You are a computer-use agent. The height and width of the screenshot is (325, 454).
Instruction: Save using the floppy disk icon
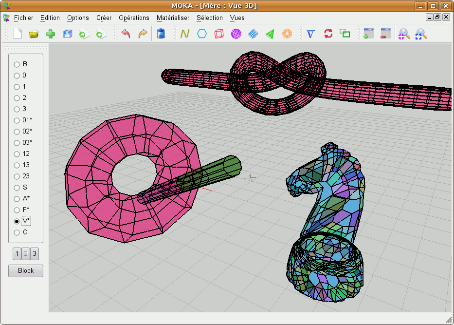click(x=67, y=34)
